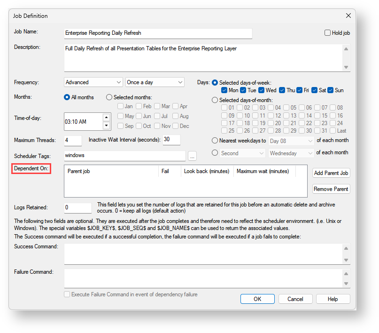379x333 pixels.
Task: Toggle Execute Failure Command in event of dependency failure
Action: click(x=67, y=294)
